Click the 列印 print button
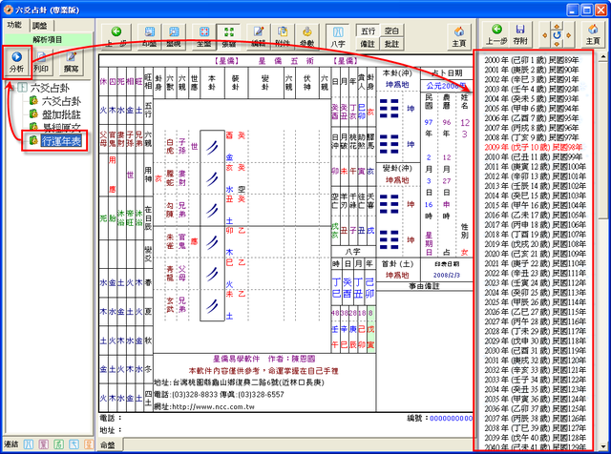The height and width of the screenshot is (454, 611). [x=41, y=62]
